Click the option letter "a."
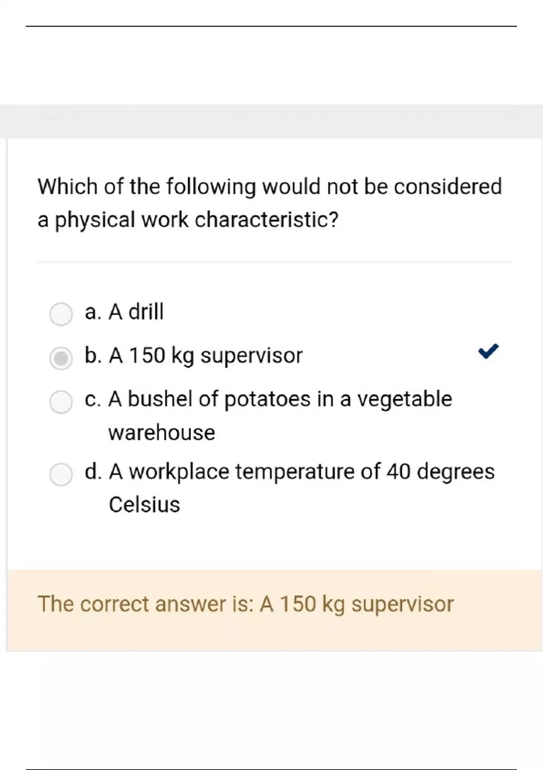Viewport: 543px width, 770px height. (93, 312)
